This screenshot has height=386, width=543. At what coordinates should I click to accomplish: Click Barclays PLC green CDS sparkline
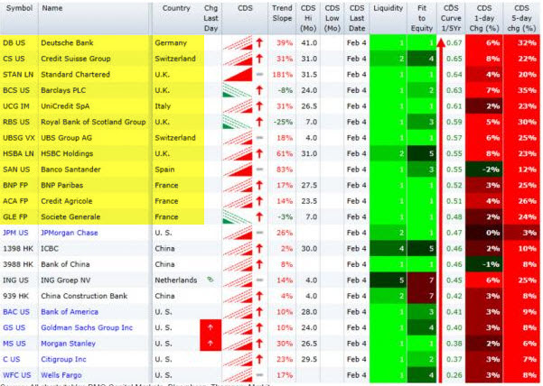(238, 90)
